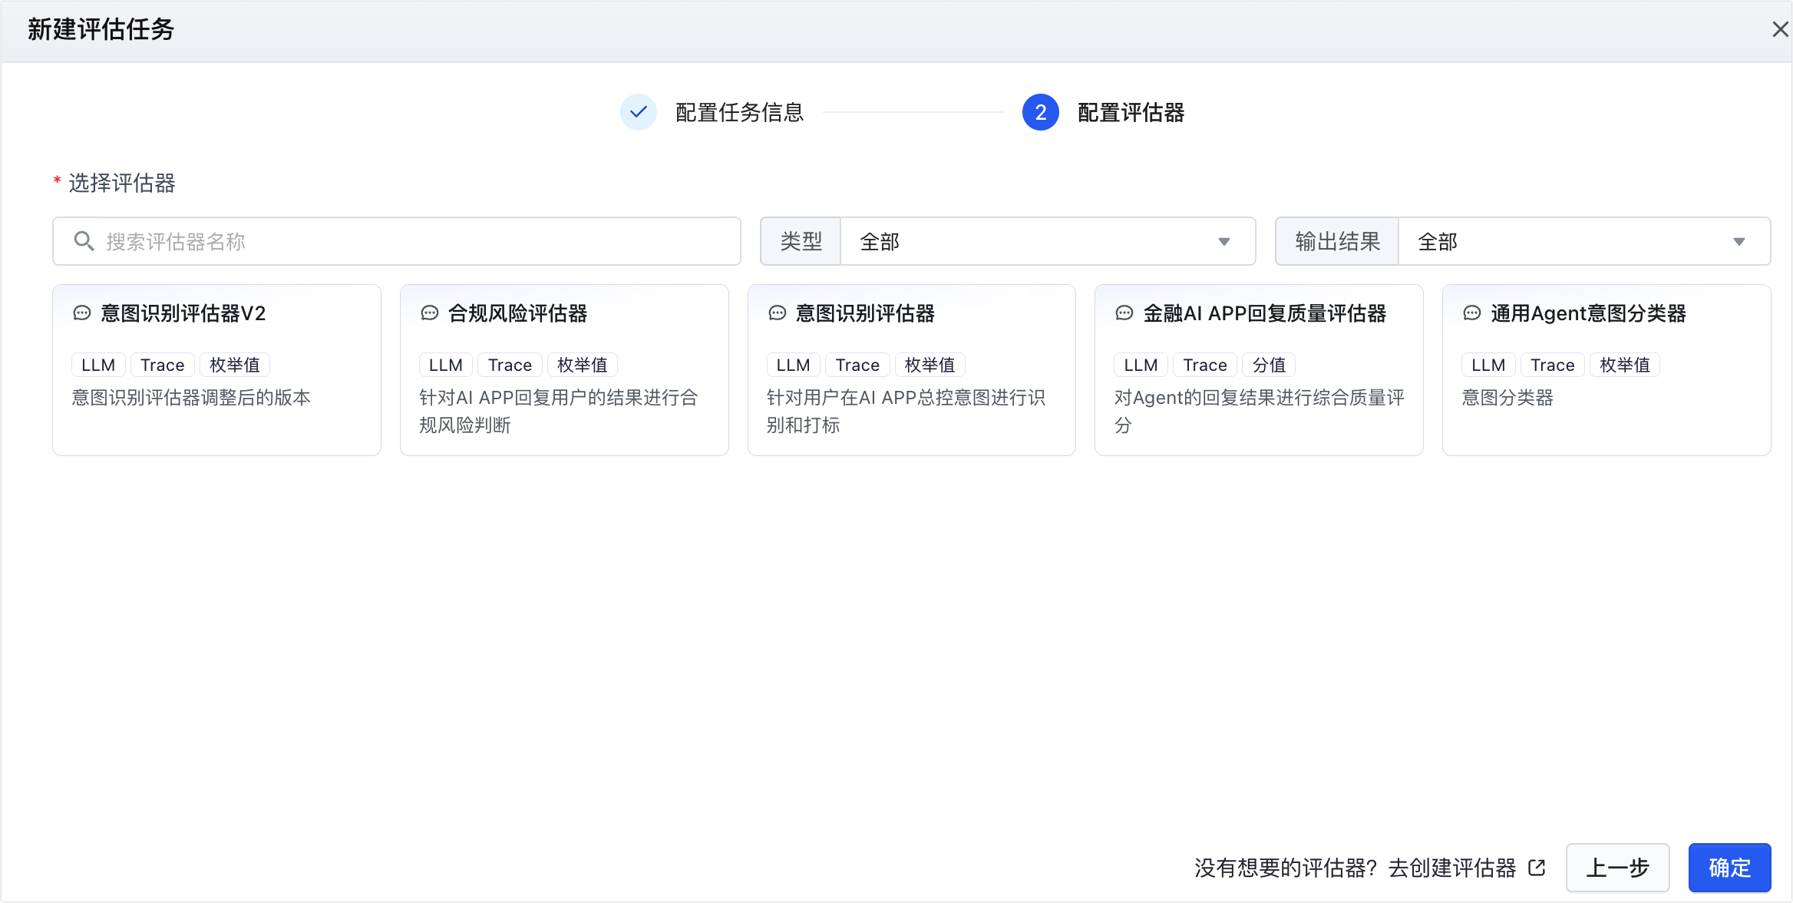Click the 没有想要的评估器? text

pos(1286,868)
